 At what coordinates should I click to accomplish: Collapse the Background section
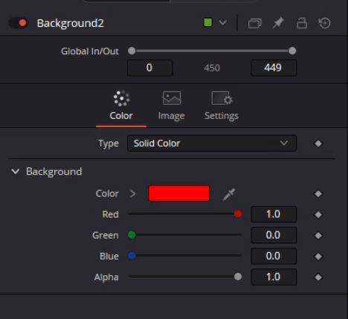coord(16,171)
